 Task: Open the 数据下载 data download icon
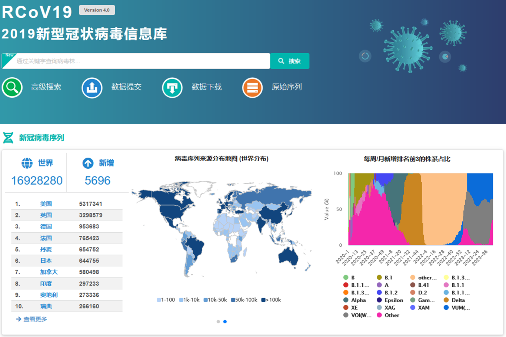[172, 88]
